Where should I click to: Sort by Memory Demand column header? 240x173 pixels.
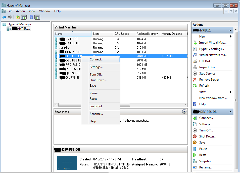pos(173,33)
